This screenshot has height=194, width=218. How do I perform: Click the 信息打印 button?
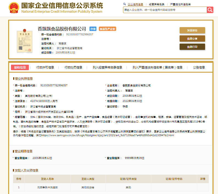pos(192,47)
